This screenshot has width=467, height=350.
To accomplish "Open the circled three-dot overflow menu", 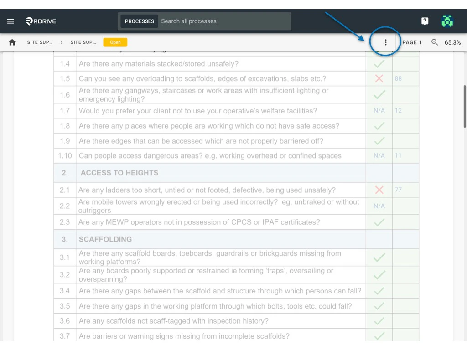I will [385, 42].
